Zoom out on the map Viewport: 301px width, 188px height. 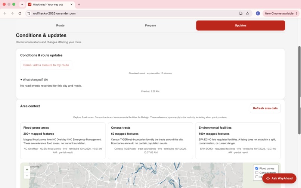click(27, 176)
